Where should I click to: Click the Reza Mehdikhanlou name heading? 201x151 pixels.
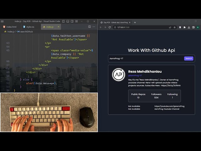pyautogui.click(x=145, y=71)
